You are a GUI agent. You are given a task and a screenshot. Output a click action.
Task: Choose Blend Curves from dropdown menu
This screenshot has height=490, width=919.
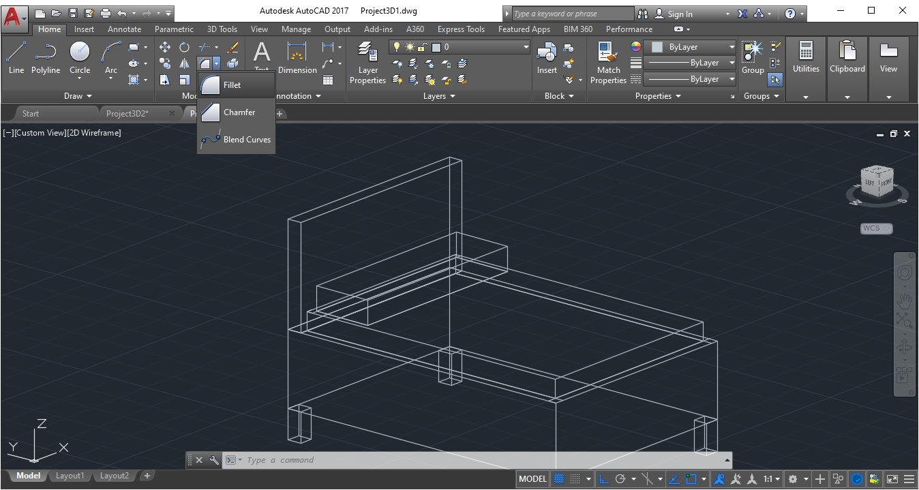pos(236,140)
